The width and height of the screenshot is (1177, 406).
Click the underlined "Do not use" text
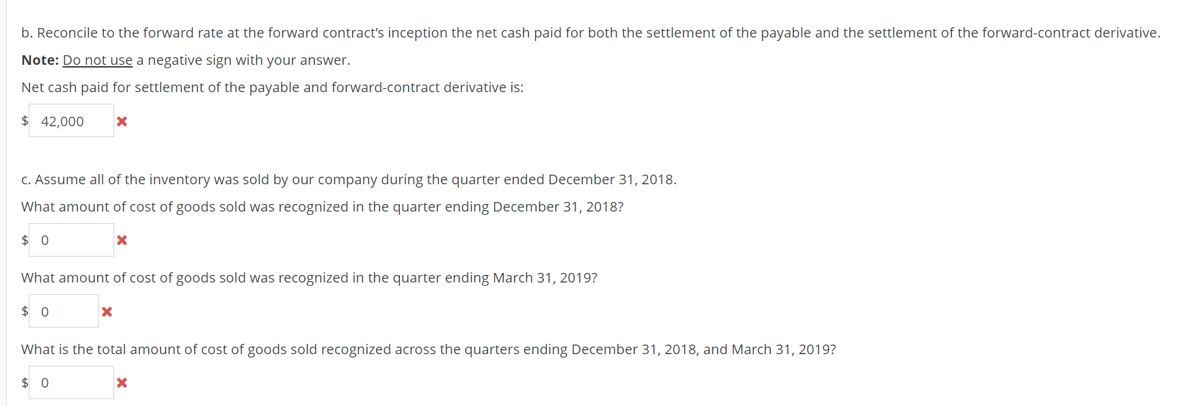(98, 60)
